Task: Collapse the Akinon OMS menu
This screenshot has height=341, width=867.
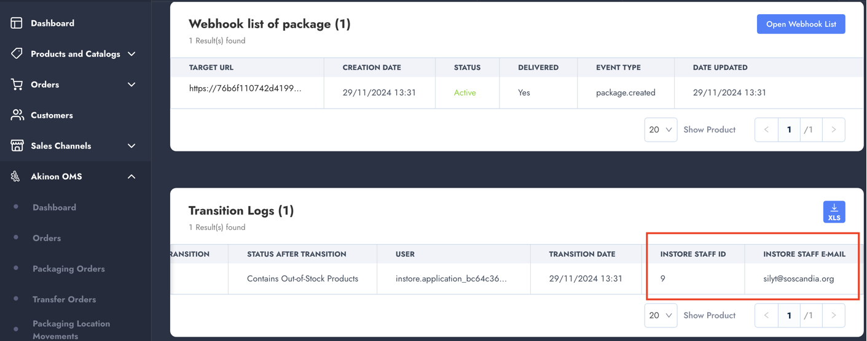Action: [131, 177]
